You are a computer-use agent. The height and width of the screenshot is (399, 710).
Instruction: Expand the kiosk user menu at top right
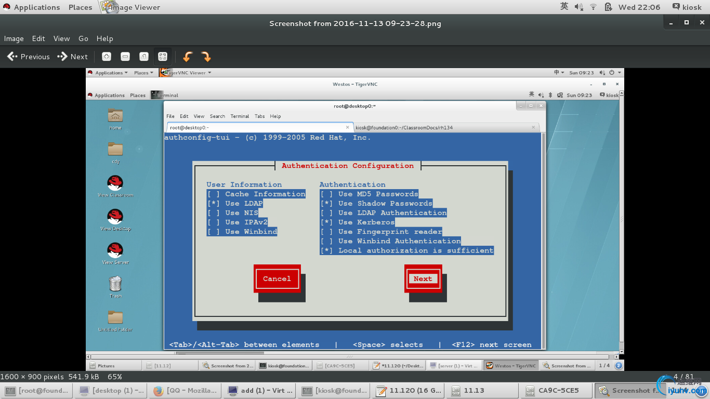[x=687, y=7]
